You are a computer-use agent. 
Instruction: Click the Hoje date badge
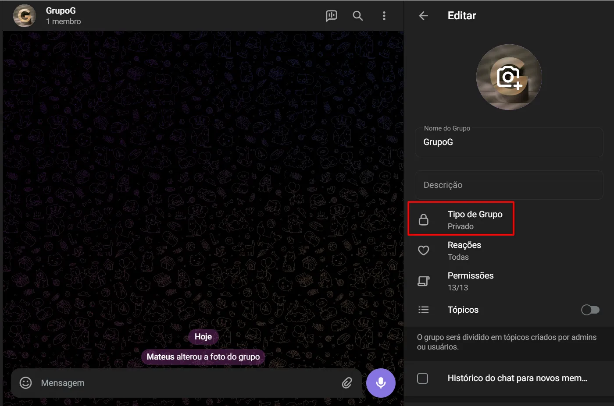(203, 337)
